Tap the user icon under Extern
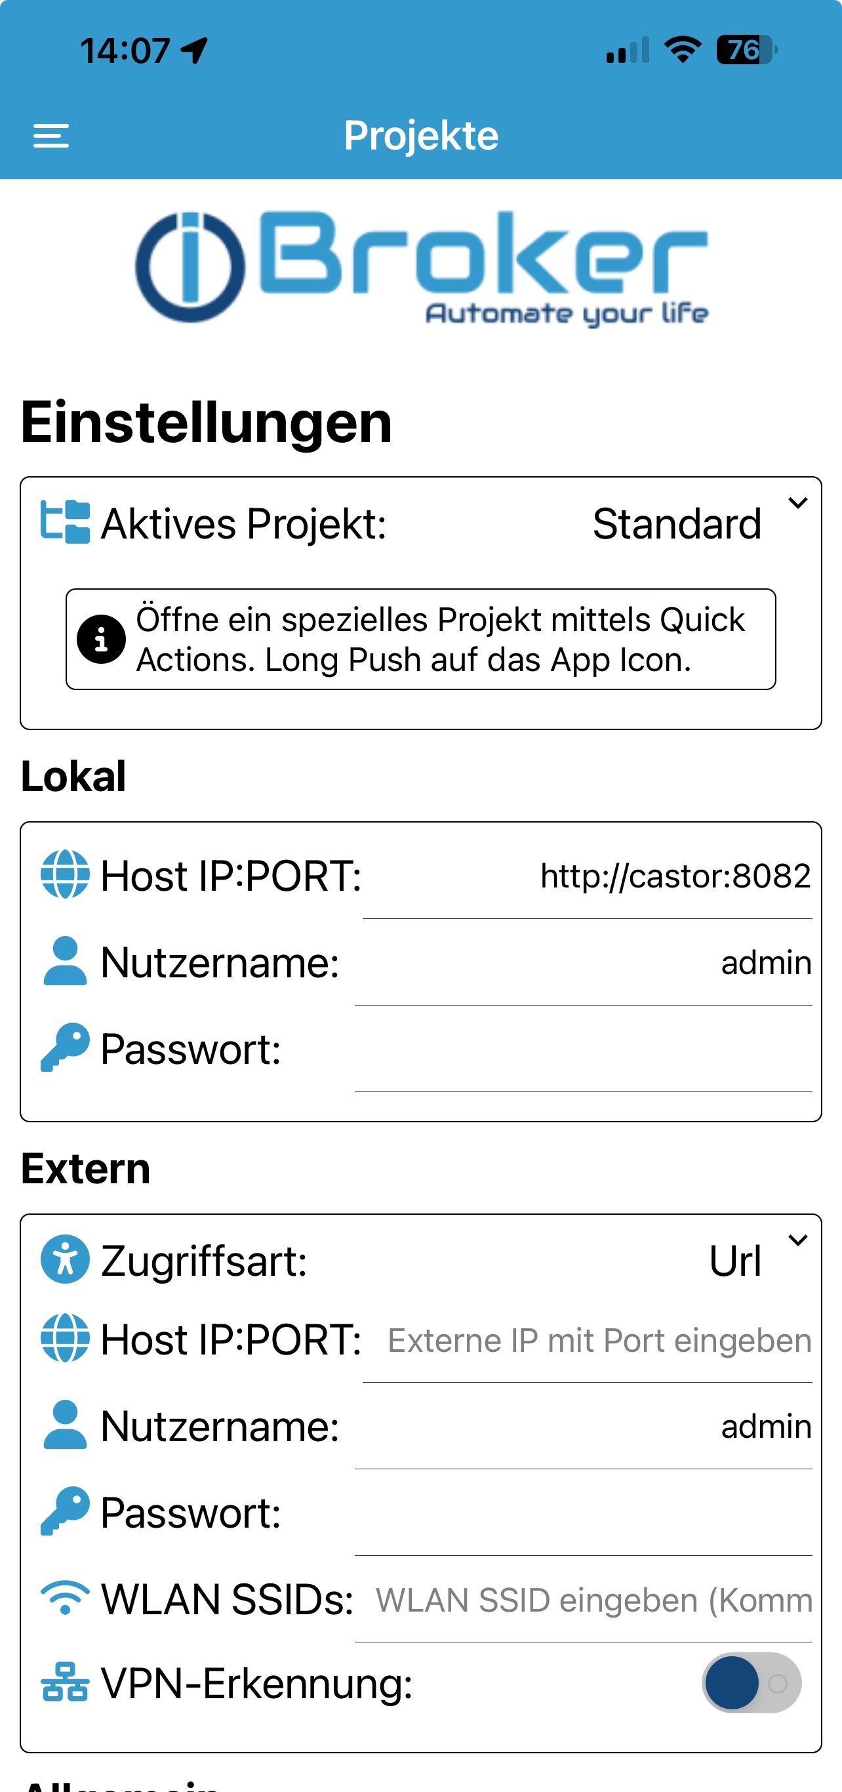 [65, 1425]
